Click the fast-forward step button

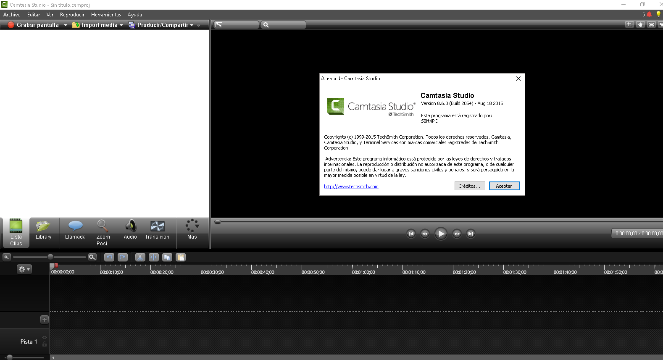[457, 234]
